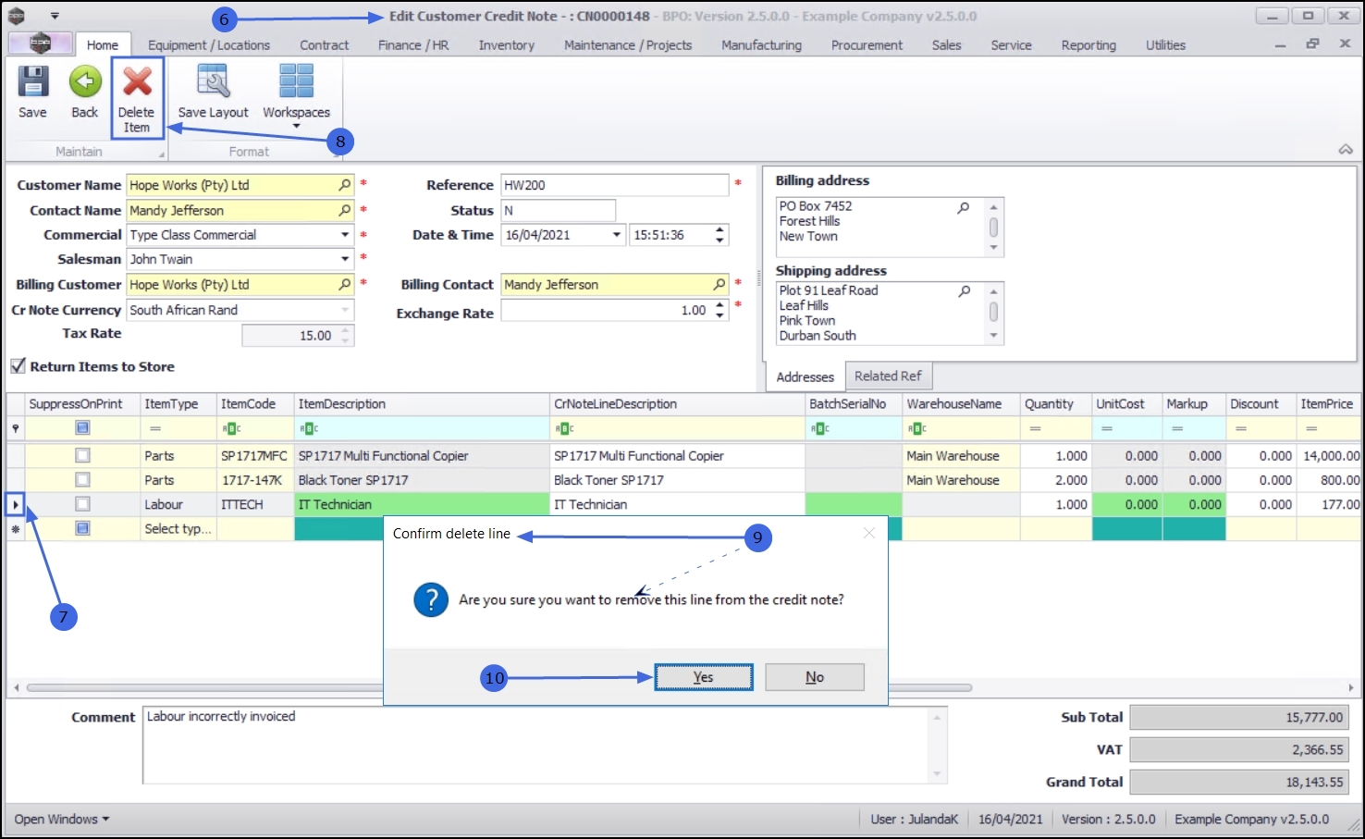The height and width of the screenshot is (839, 1365).
Task: Expand the Commercial type dropdown
Action: pos(345,235)
